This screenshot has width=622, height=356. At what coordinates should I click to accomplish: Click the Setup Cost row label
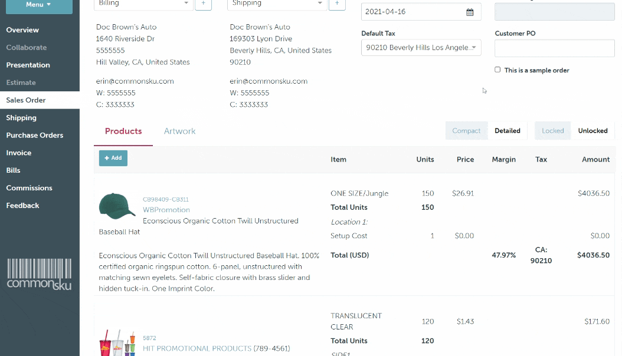349,236
